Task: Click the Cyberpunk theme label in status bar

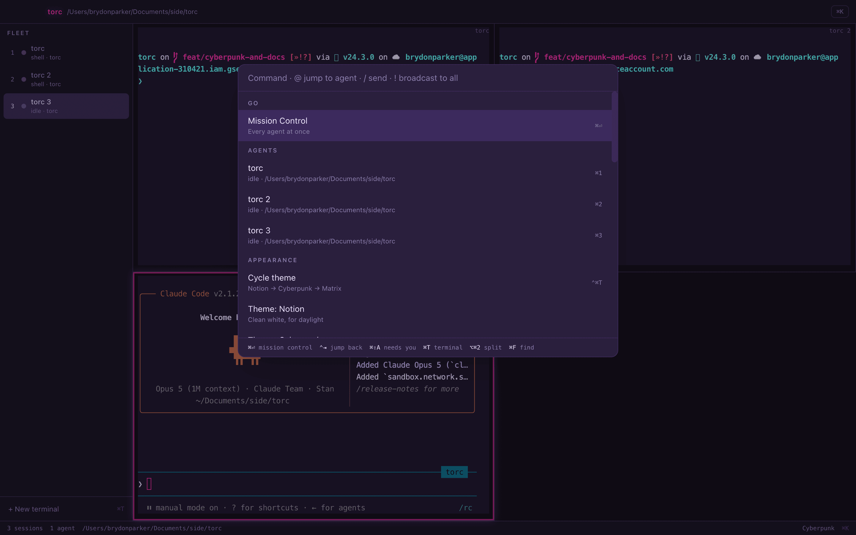Action: pyautogui.click(x=818, y=528)
